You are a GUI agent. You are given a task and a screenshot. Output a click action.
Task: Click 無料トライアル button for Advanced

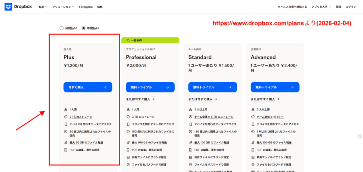coord(275,87)
